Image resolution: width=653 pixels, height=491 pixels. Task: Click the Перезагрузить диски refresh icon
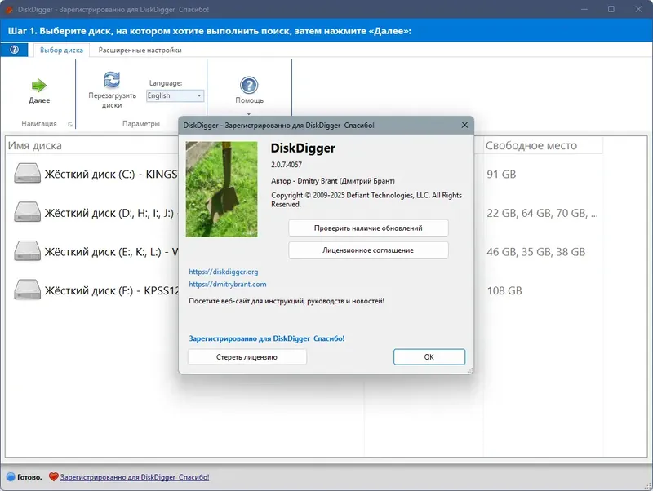click(x=112, y=80)
